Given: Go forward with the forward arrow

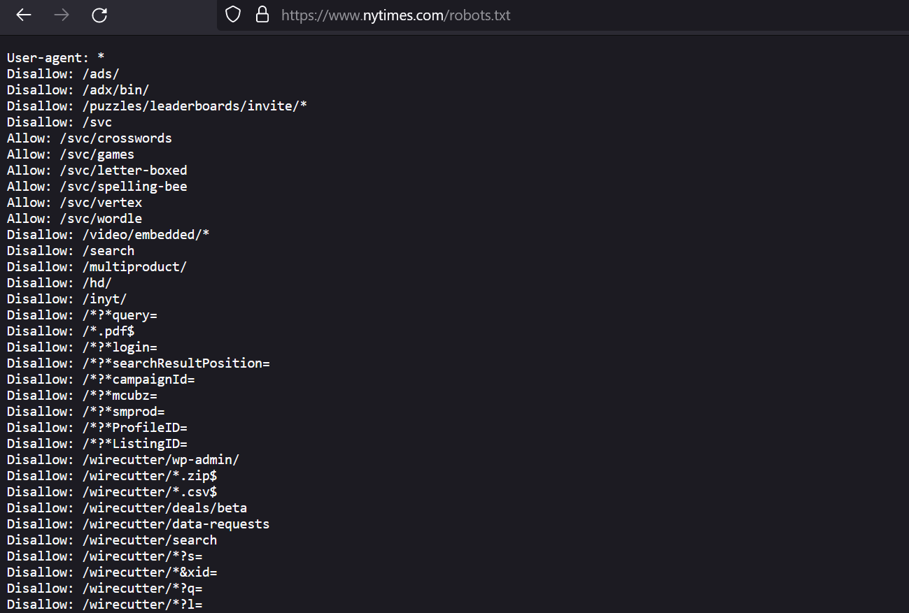Looking at the screenshot, I should (62, 15).
